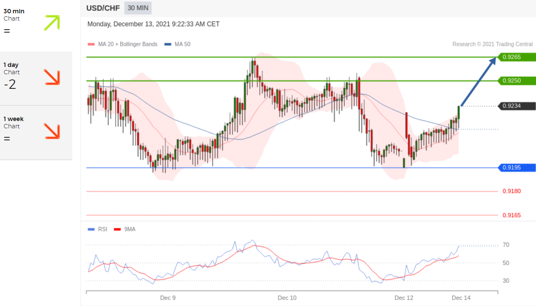Screen dimensions: 536x306
Task: Click the green up-right arrow for 30 min chart
Action: 52,23
